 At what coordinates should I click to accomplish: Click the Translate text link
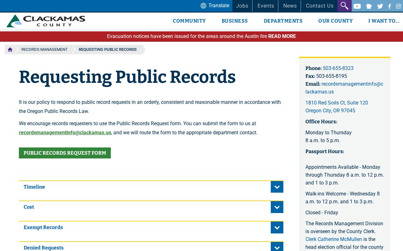tap(219, 6)
